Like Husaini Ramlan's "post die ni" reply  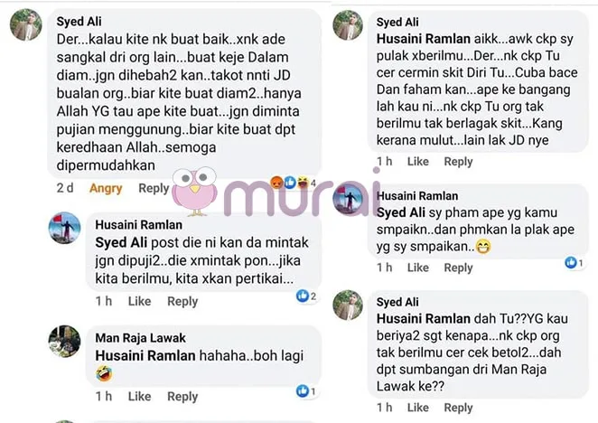140,301
